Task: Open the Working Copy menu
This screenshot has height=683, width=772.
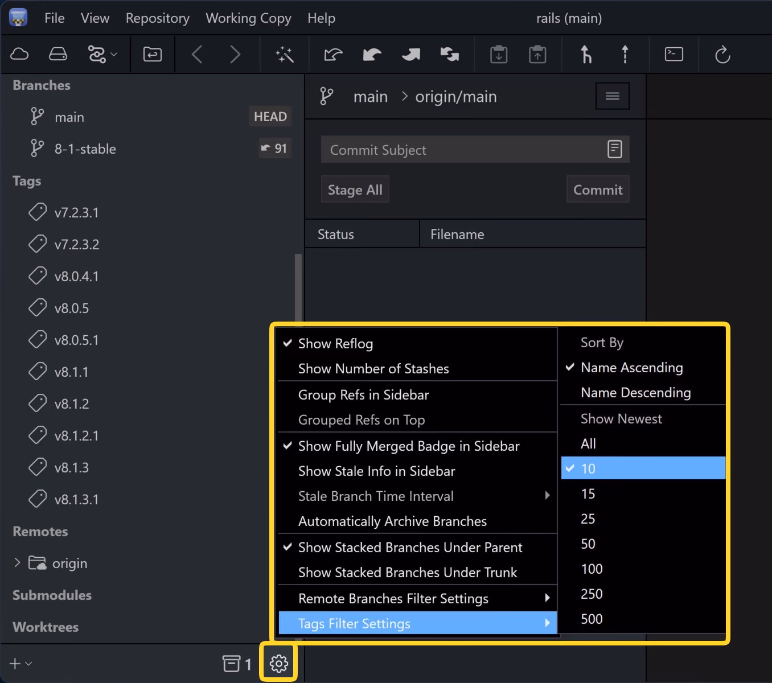Action: 248,18
